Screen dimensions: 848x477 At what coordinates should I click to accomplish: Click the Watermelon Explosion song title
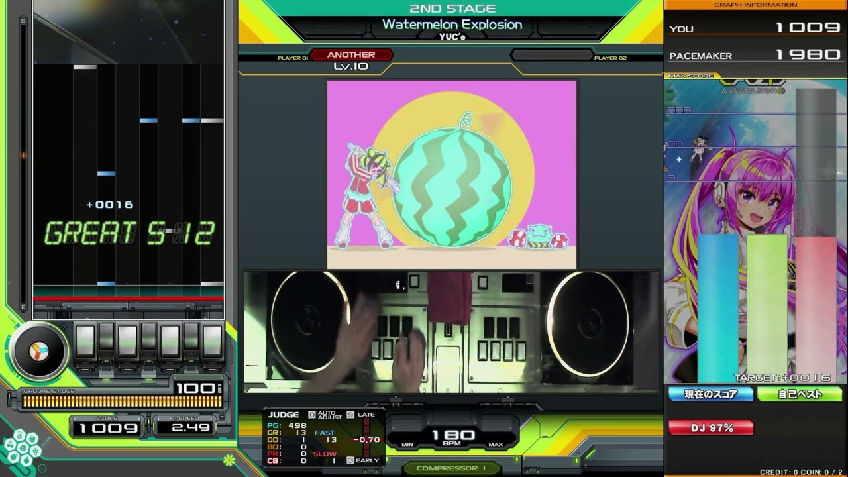coord(452,25)
